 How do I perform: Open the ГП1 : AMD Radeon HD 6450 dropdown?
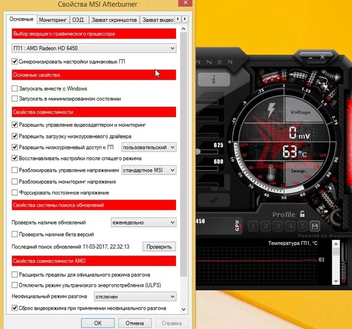click(x=94, y=48)
